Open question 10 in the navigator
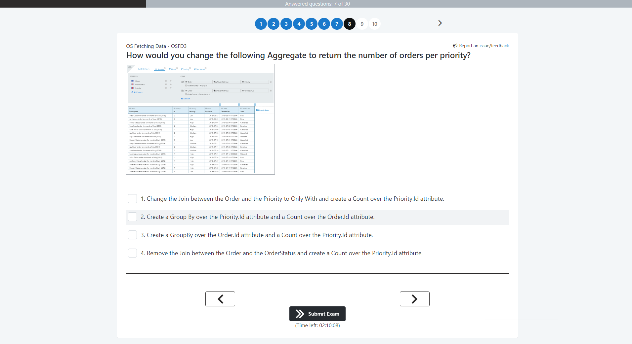 click(375, 24)
